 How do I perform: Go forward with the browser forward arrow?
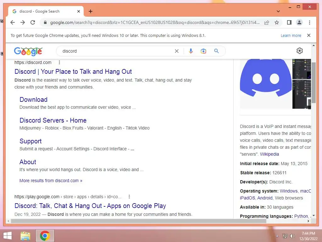tap(23, 22)
